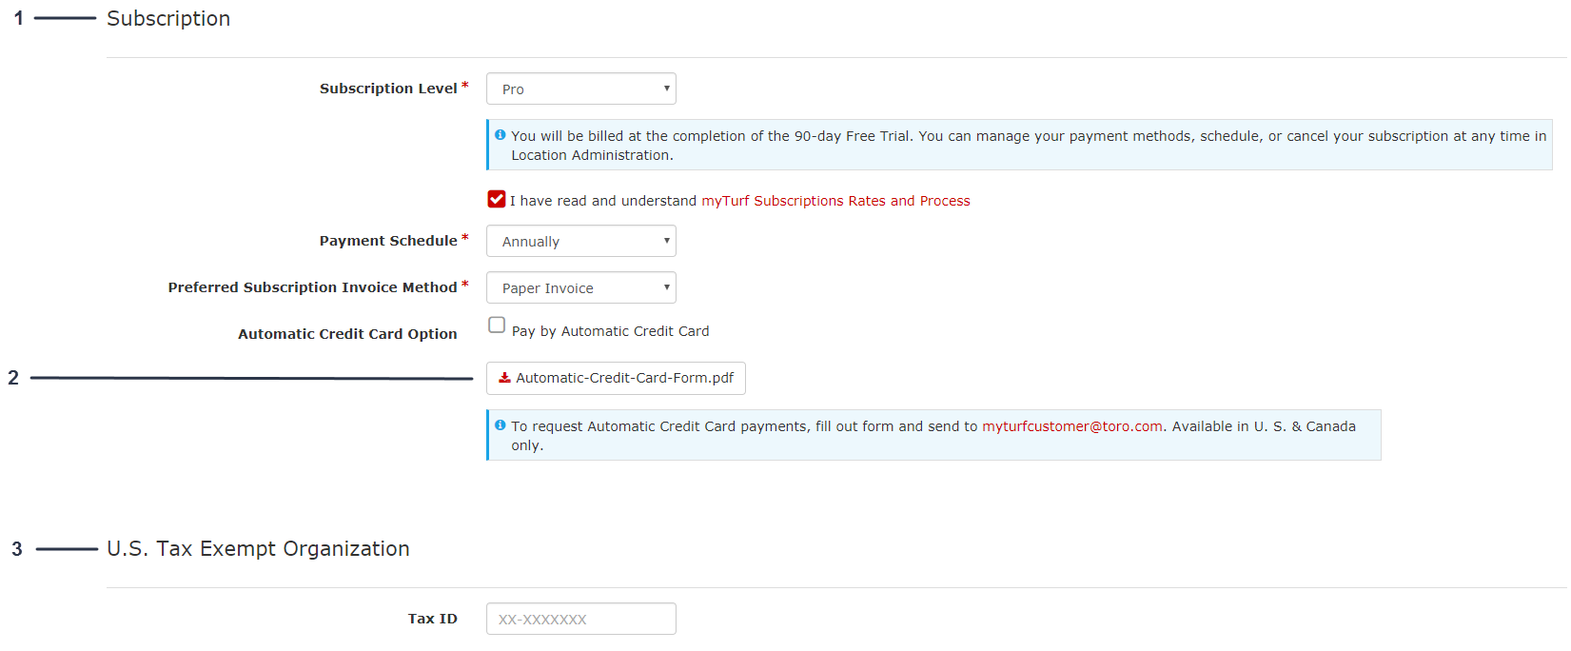
Task: Click the Payment Schedule field label
Action: 388,241
